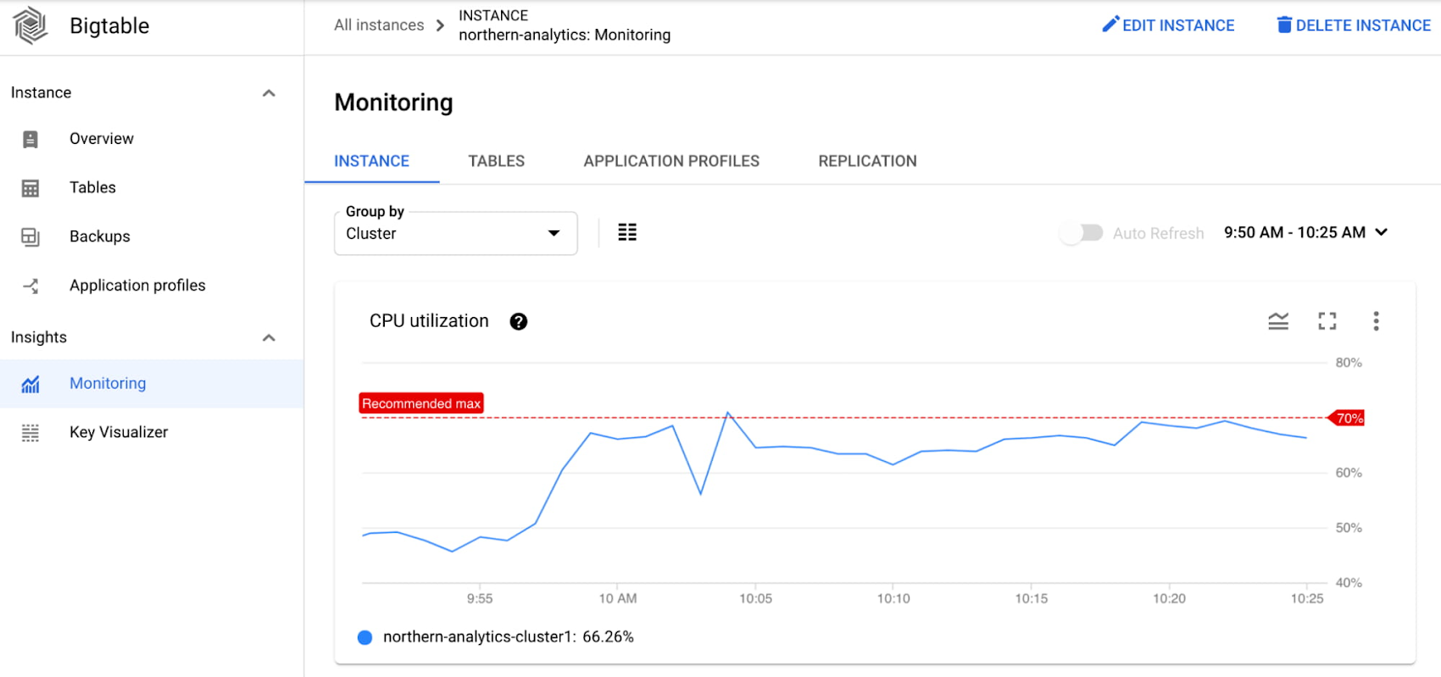This screenshot has width=1441, height=677.
Task: Click the 9:55 label on time axis
Action: 480,599
